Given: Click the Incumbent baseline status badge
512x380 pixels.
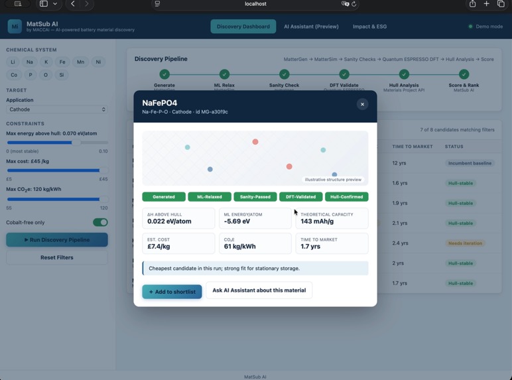Looking at the screenshot, I should tap(470, 163).
